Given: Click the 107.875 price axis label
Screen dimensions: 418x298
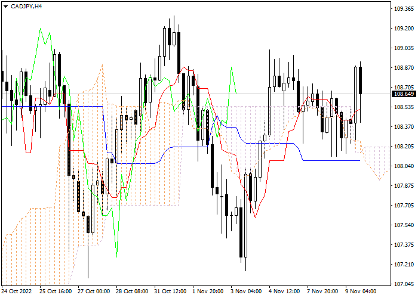Looking at the screenshot, I should [404, 186].
